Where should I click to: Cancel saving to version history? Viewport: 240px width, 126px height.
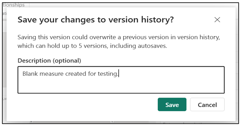point(207,105)
